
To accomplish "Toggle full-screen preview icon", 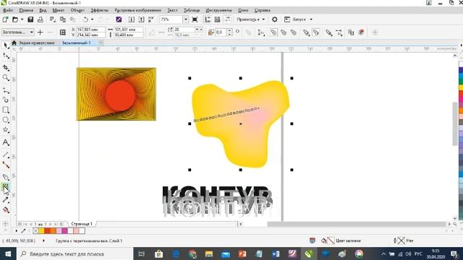I will click(195, 19).
